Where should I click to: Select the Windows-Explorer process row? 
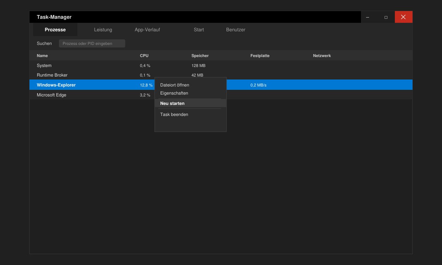click(x=221, y=85)
